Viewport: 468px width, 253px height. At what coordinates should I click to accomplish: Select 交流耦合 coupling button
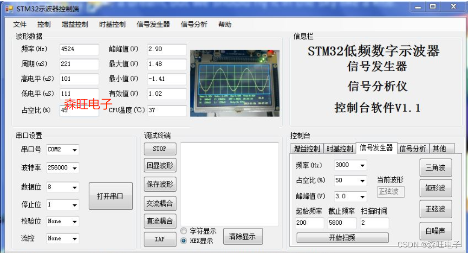(x=160, y=203)
